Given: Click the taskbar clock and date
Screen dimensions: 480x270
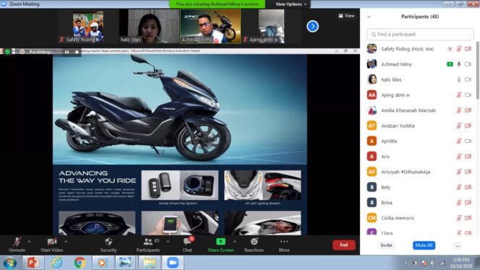Looking at the screenshot, I should (x=460, y=263).
